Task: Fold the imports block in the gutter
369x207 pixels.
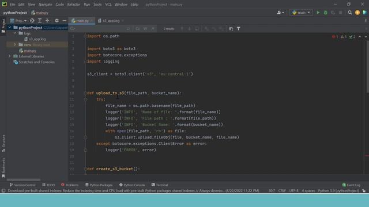Action: point(85,36)
